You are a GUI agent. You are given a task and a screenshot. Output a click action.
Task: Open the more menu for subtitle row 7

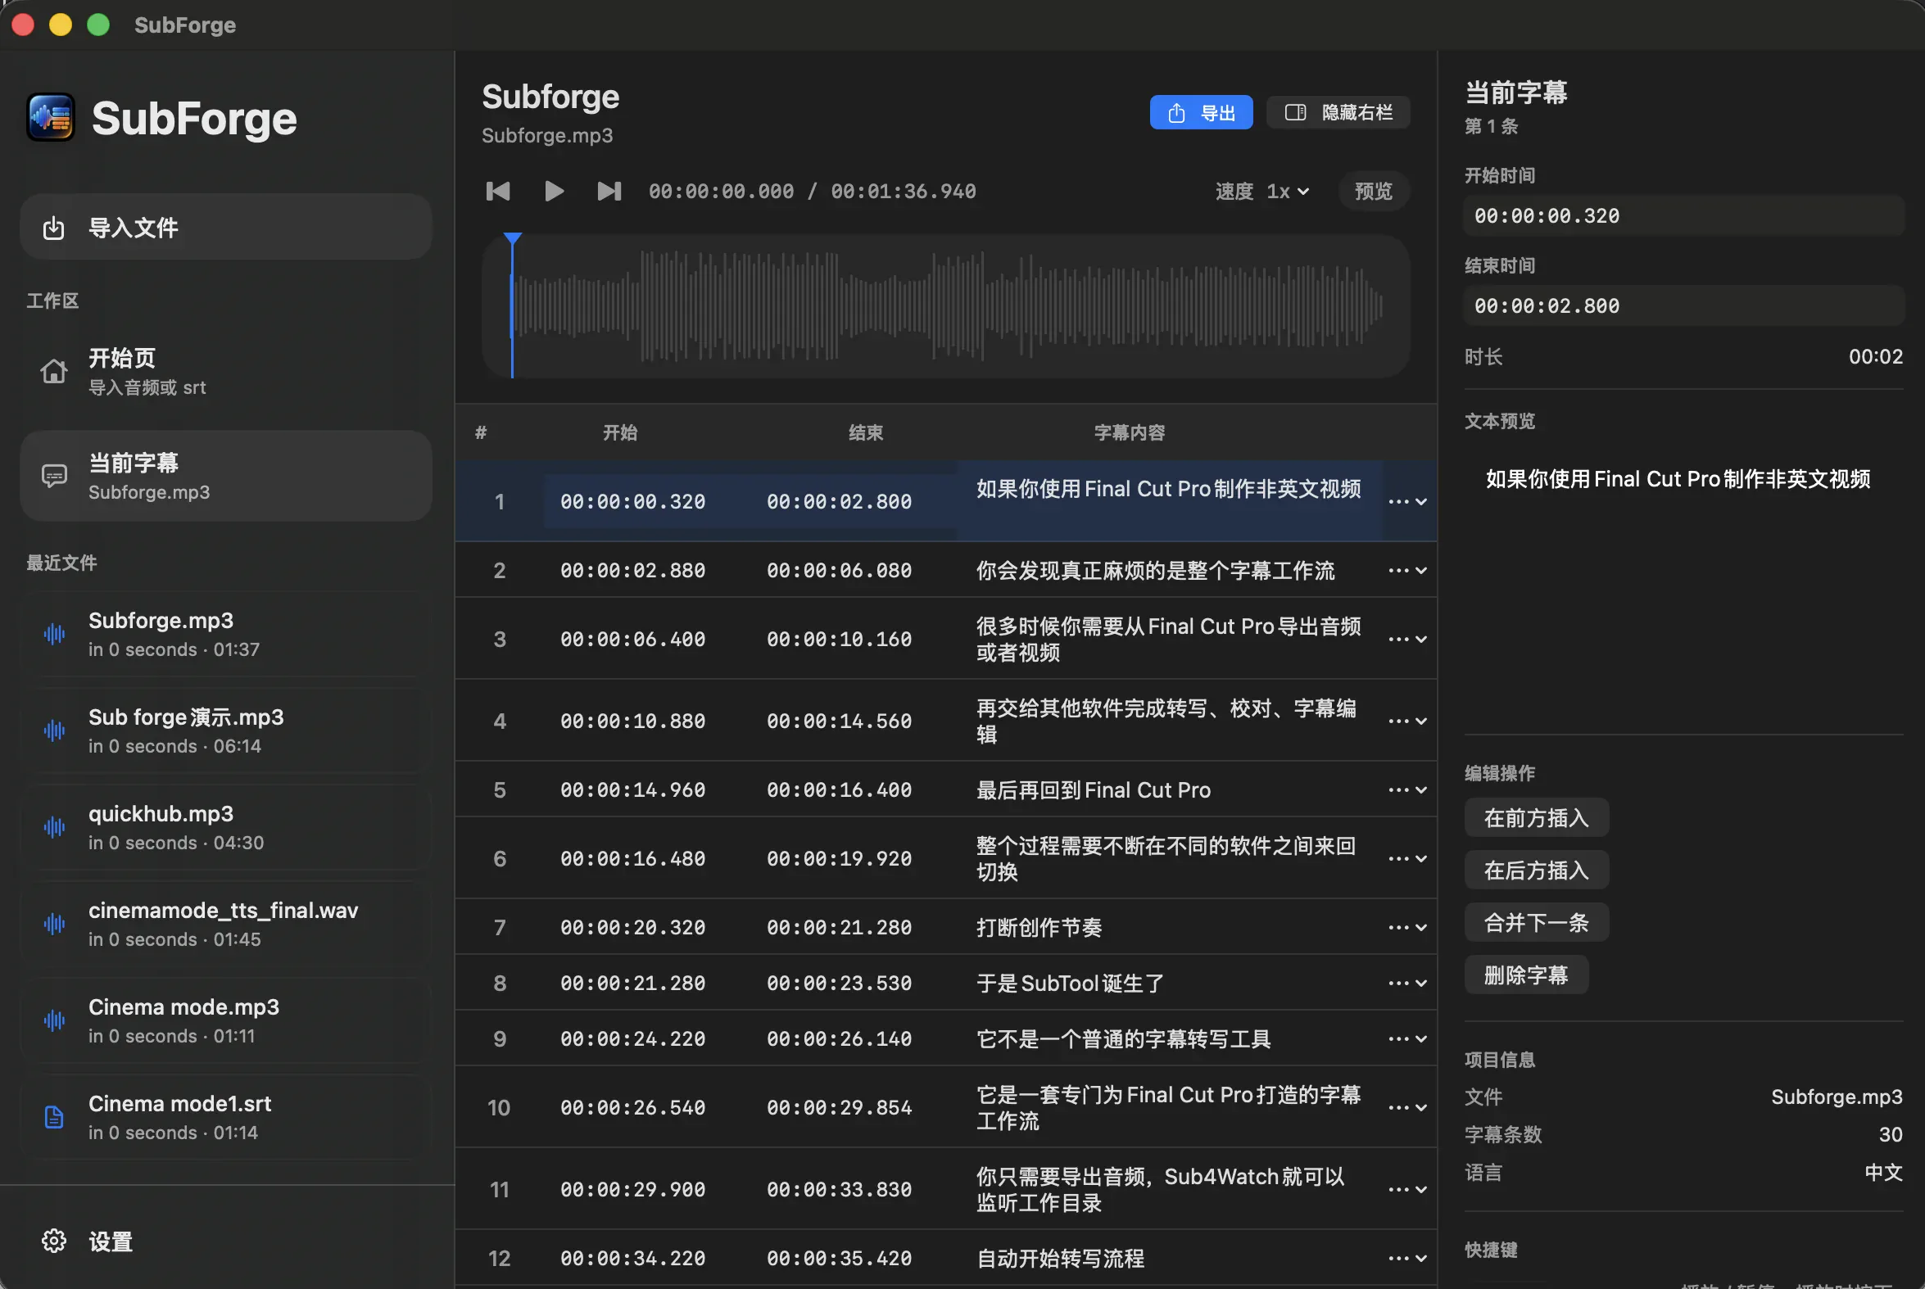pyautogui.click(x=1407, y=927)
